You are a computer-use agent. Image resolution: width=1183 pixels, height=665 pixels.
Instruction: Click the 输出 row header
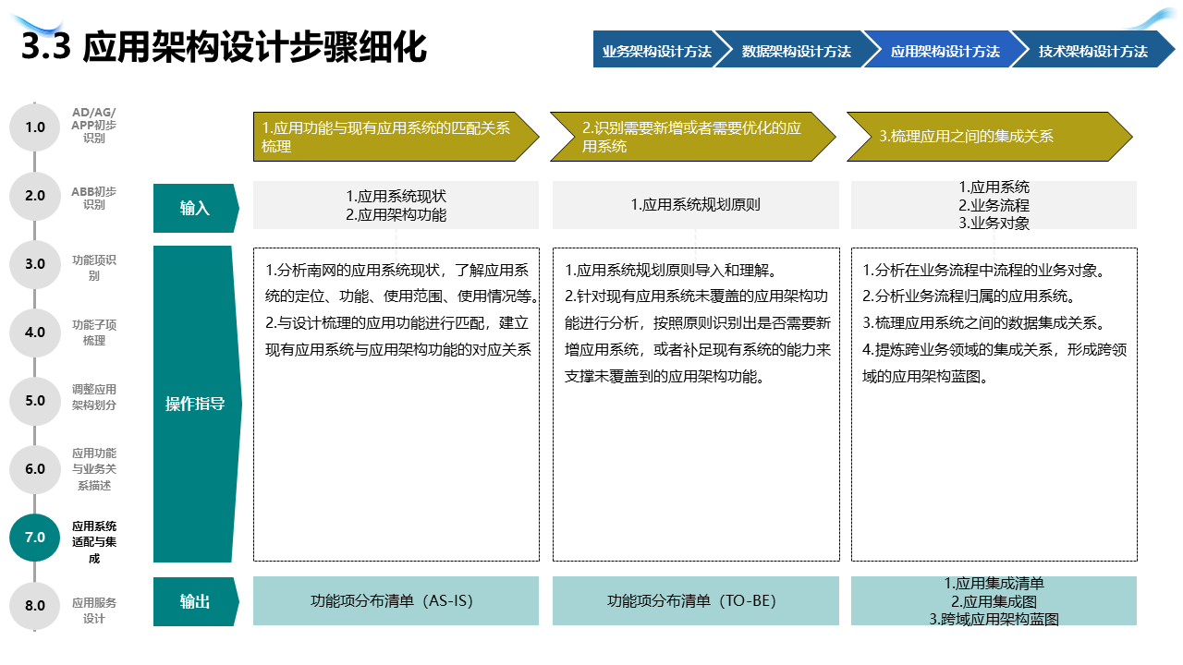[196, 601]
